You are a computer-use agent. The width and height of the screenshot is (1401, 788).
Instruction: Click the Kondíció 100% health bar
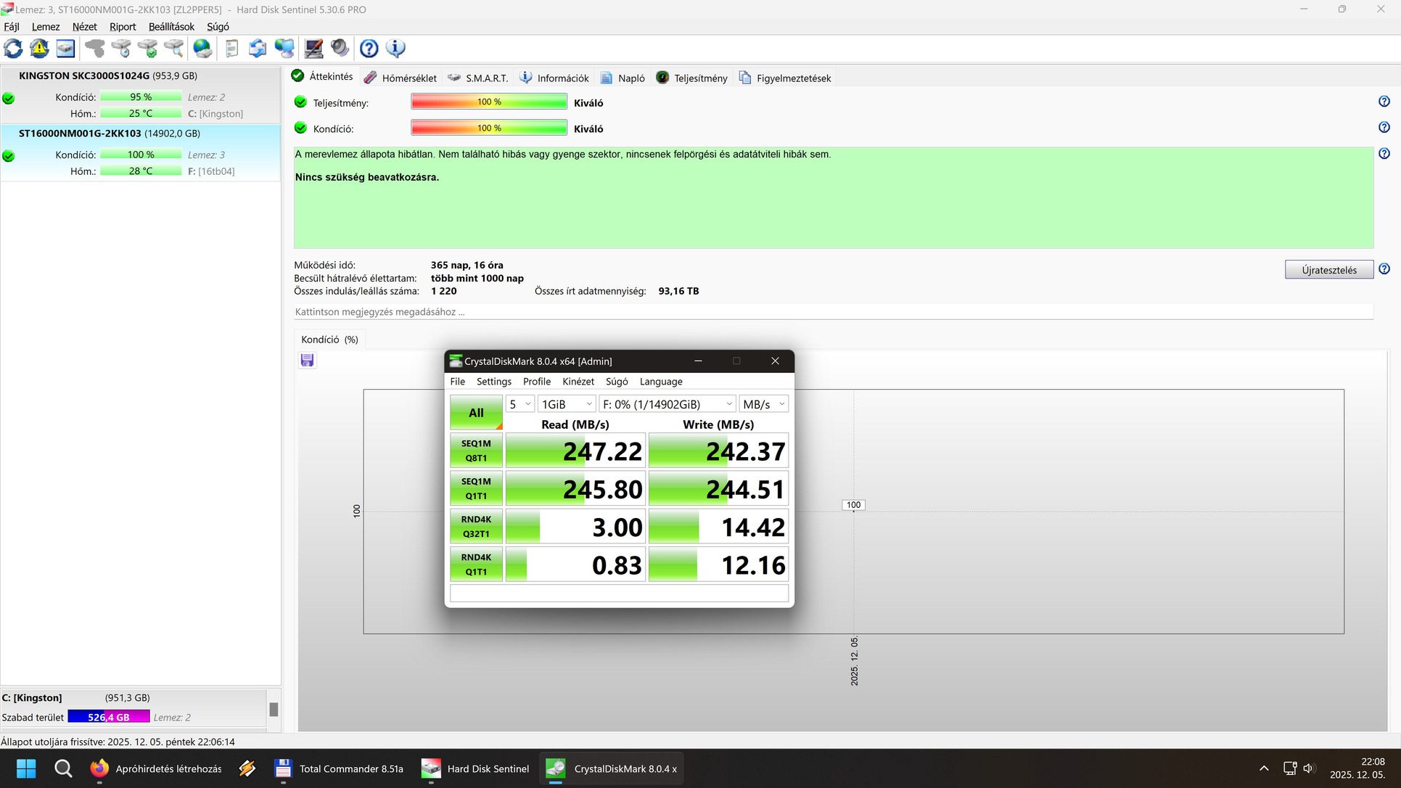pos(488,128)
